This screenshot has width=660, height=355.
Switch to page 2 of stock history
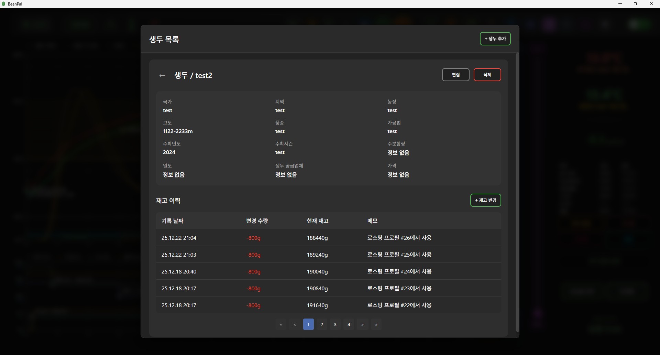coord(322,324)
